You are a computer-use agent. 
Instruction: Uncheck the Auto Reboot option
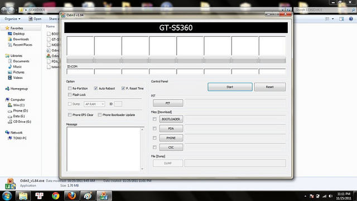point(96,88)
